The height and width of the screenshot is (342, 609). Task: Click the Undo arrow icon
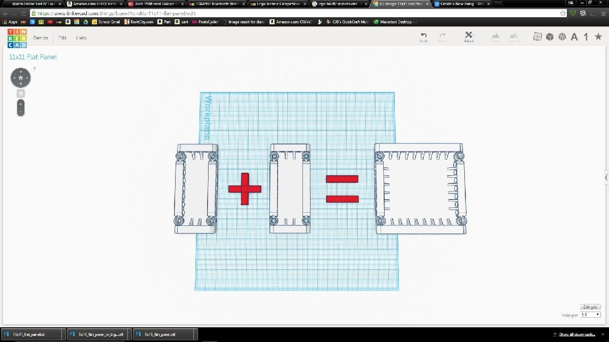point(424,35)
